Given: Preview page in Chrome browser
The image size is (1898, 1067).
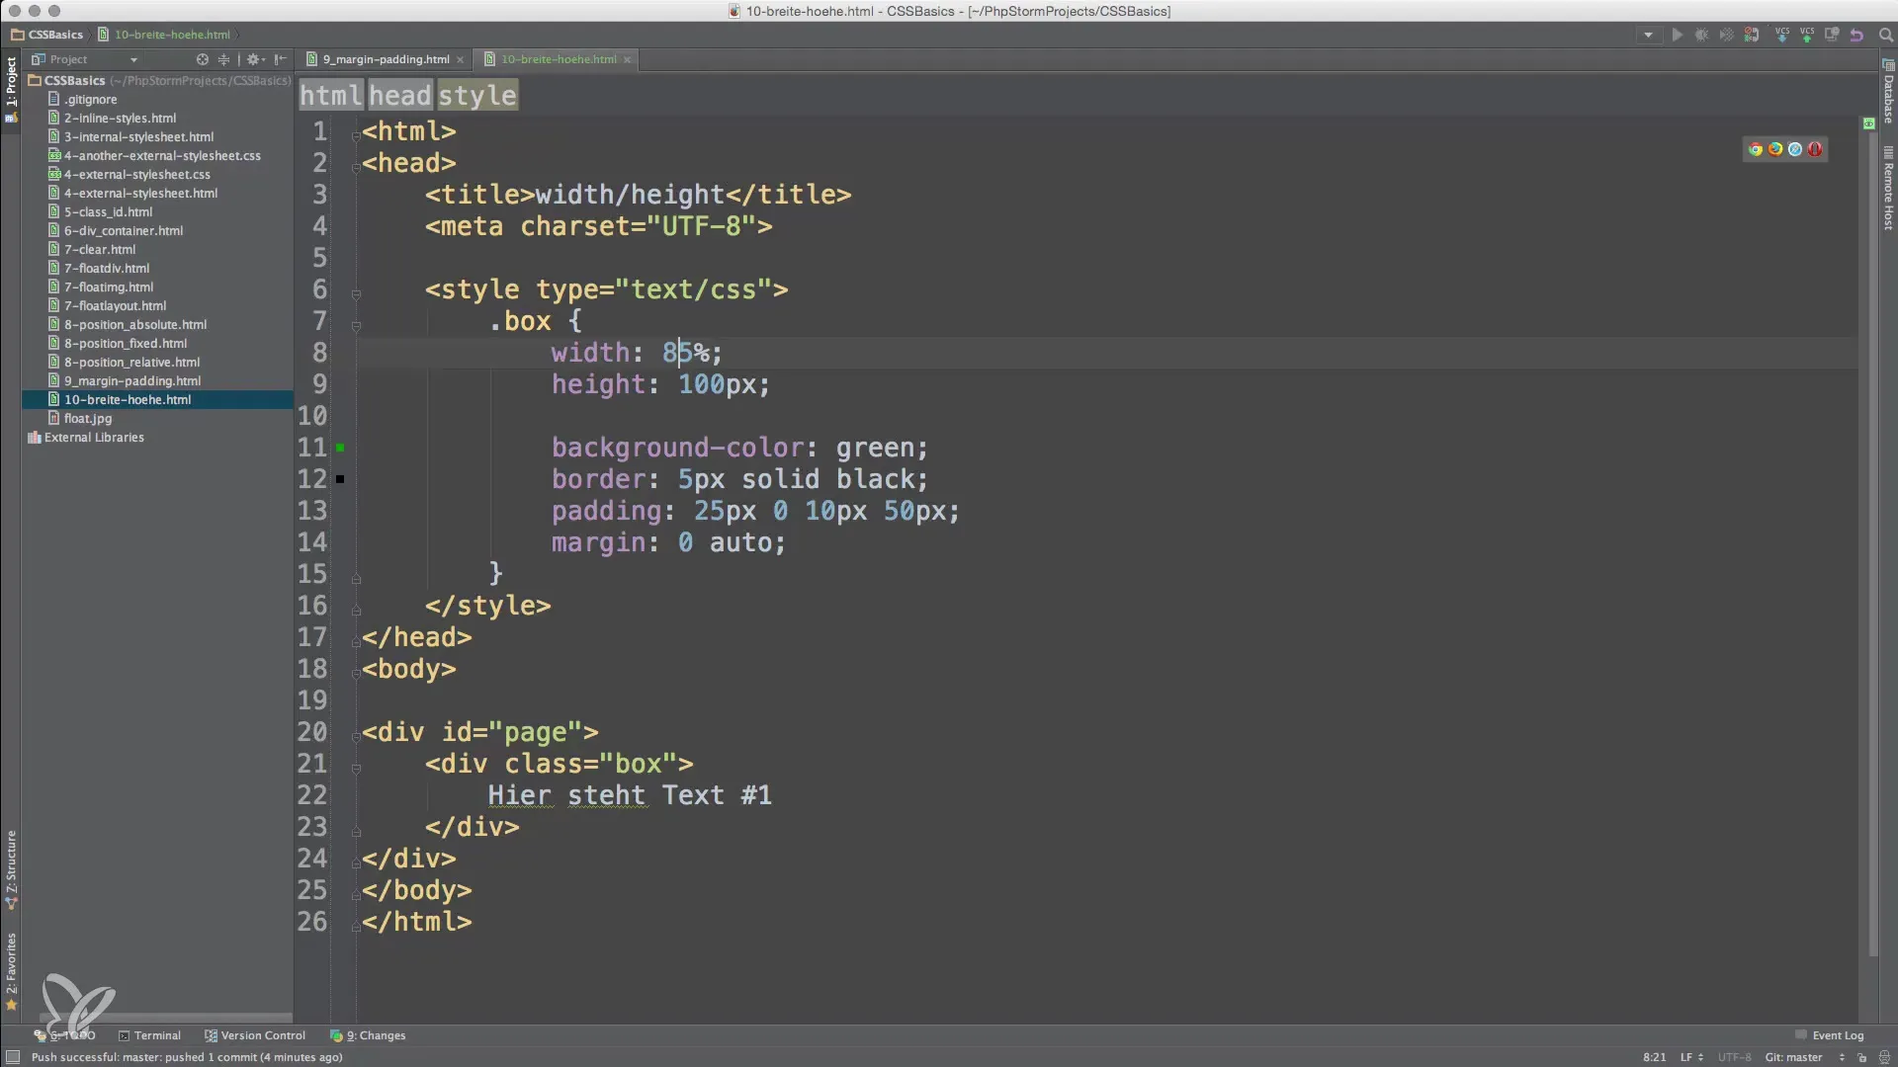Looking at the screenshot, I should coord(1756,149).
